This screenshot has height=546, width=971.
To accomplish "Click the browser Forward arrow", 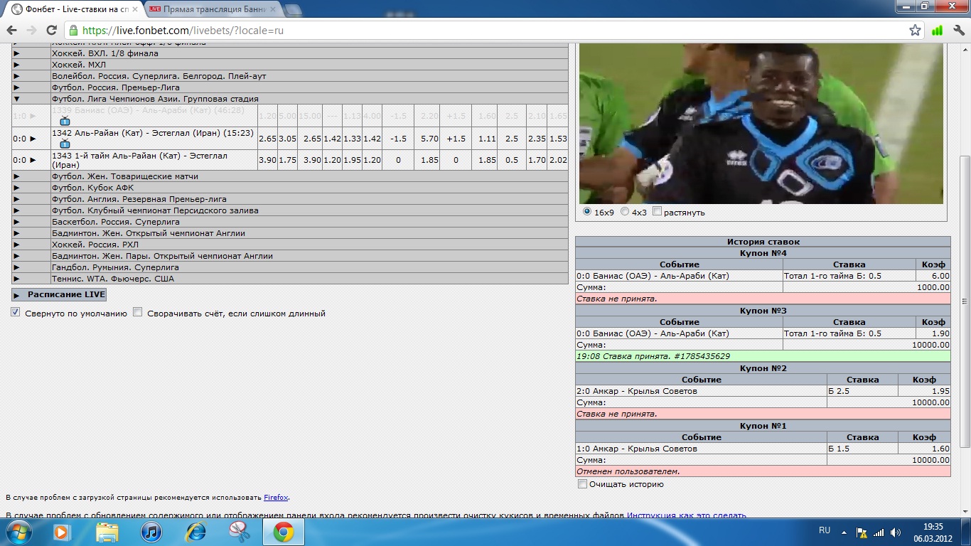I will pyautogui.click(x=31, y=31).
